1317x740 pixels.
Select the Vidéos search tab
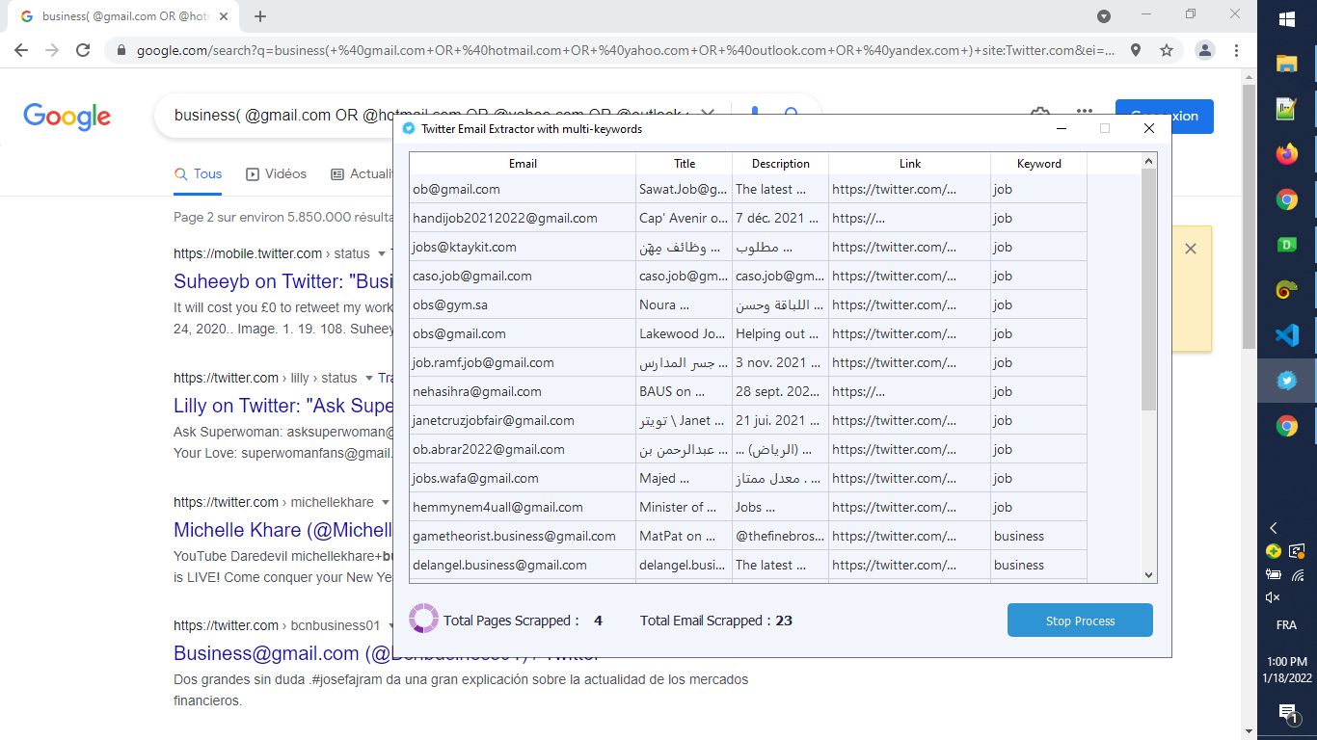pos(277,174)
